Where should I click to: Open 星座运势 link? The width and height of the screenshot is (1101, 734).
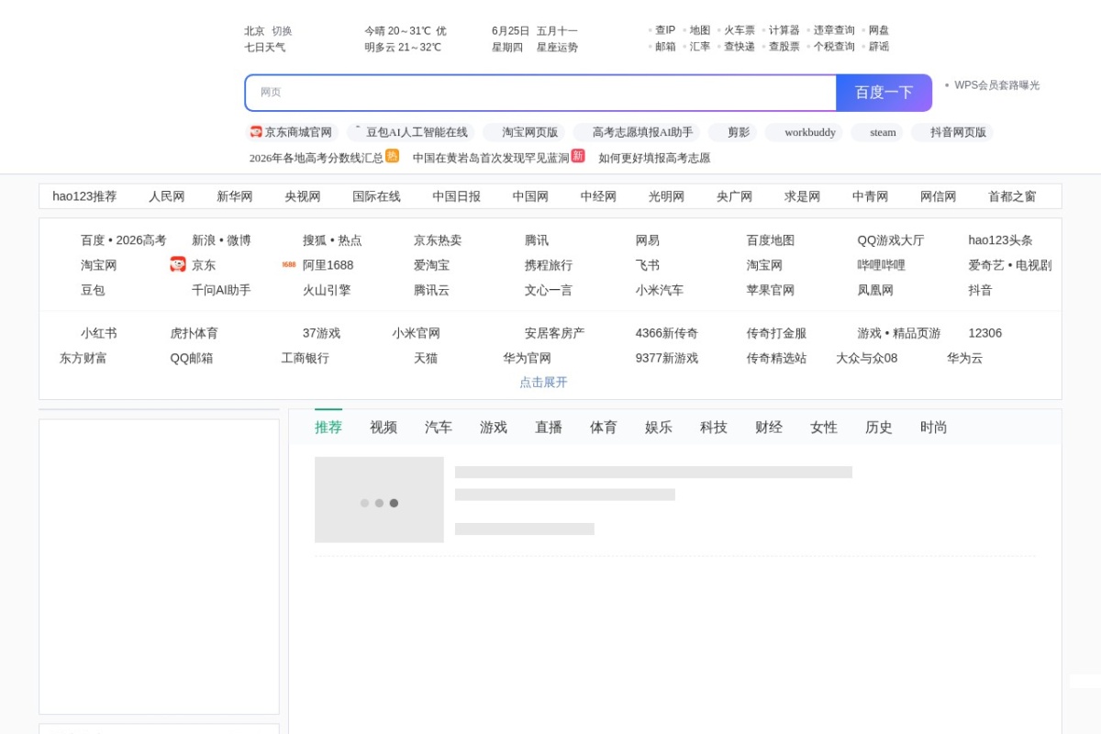click(x=557, y=47)
